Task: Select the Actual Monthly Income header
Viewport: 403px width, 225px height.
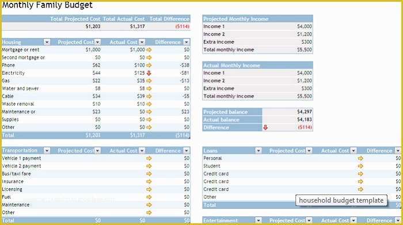Action: [231, 66]
